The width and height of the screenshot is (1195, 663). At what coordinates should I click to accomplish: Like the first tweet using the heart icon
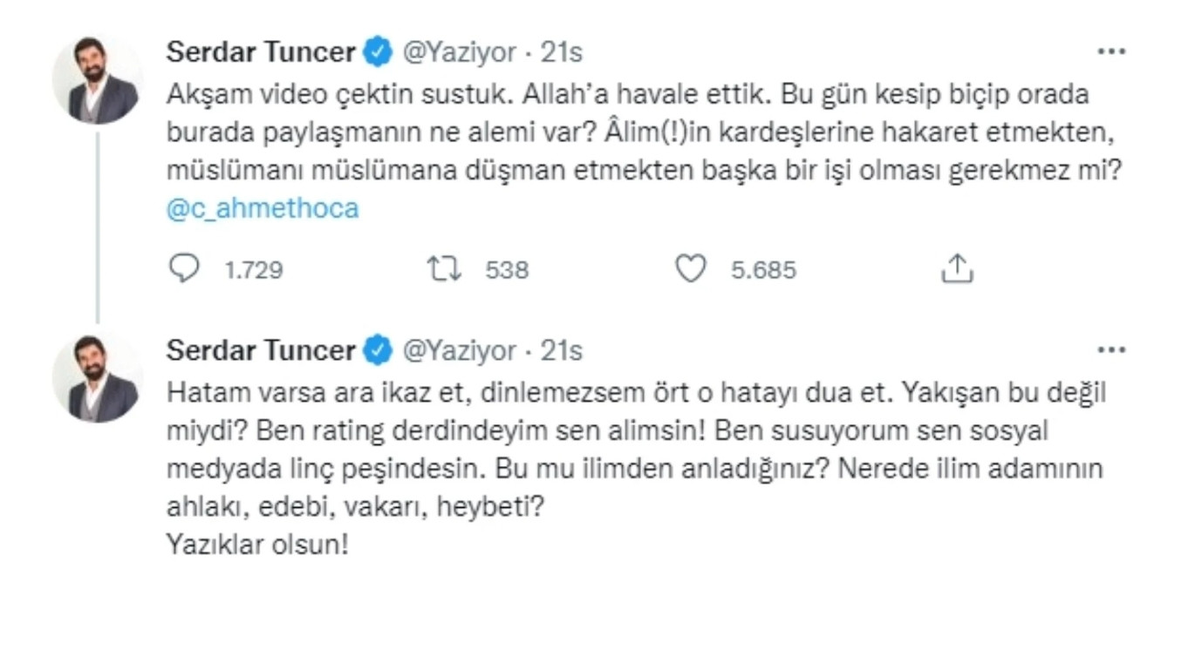[691, 269]
